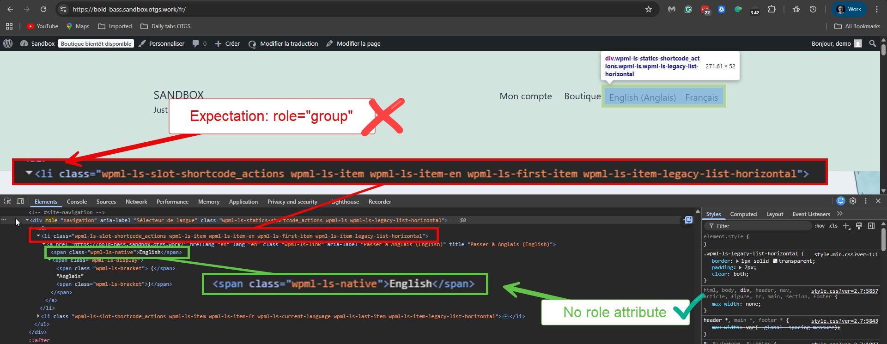Viewport: 887px width, 344px height.
Task: Switch to the Console tab
Action: coord(77,202)
